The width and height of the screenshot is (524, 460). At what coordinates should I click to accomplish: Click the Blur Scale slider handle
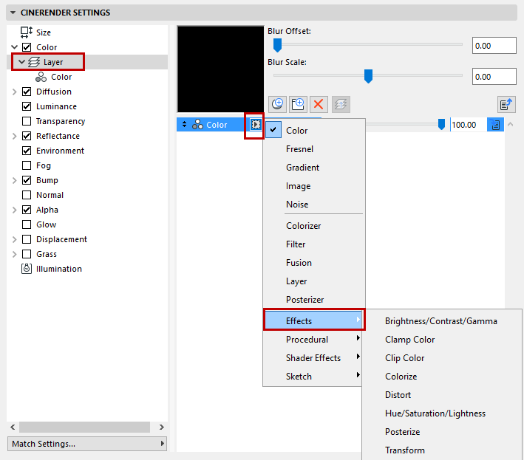(x=368, y=76)
